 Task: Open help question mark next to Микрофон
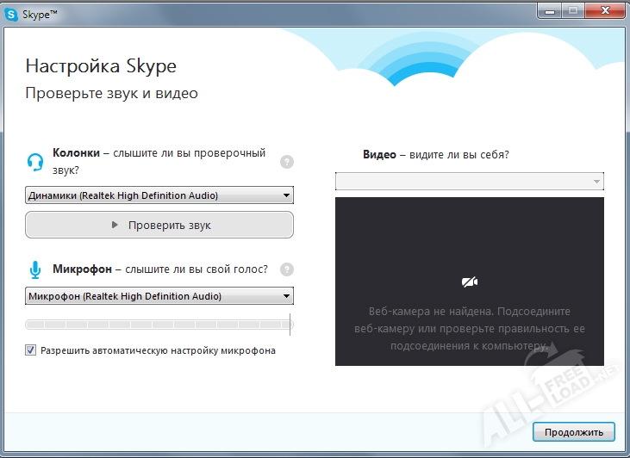pos(287,269)
